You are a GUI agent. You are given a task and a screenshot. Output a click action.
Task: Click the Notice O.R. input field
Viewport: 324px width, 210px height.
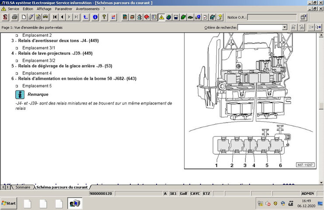pos(272,17)
